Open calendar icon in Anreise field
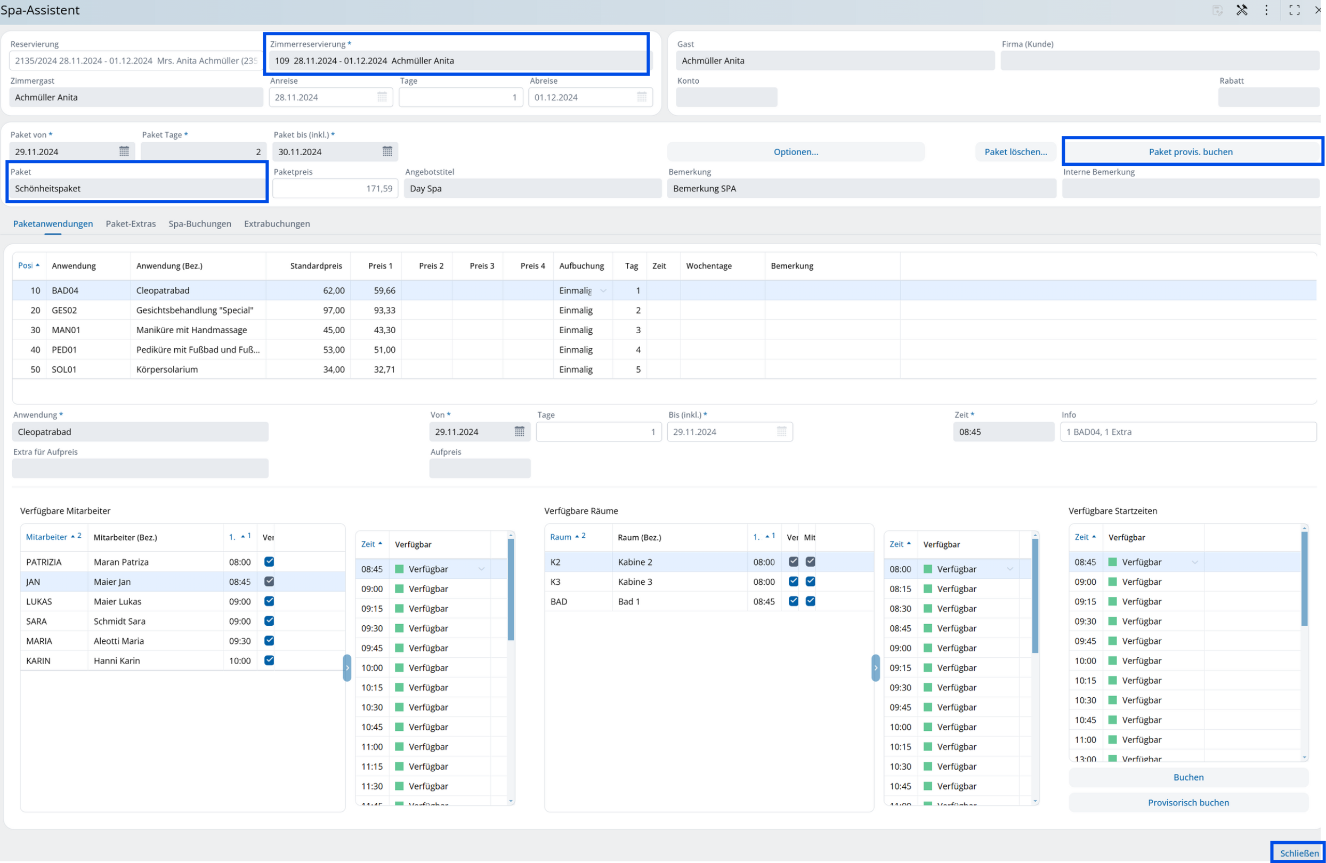The width and height of the screenshot is (1326, 863). [382, 97]
